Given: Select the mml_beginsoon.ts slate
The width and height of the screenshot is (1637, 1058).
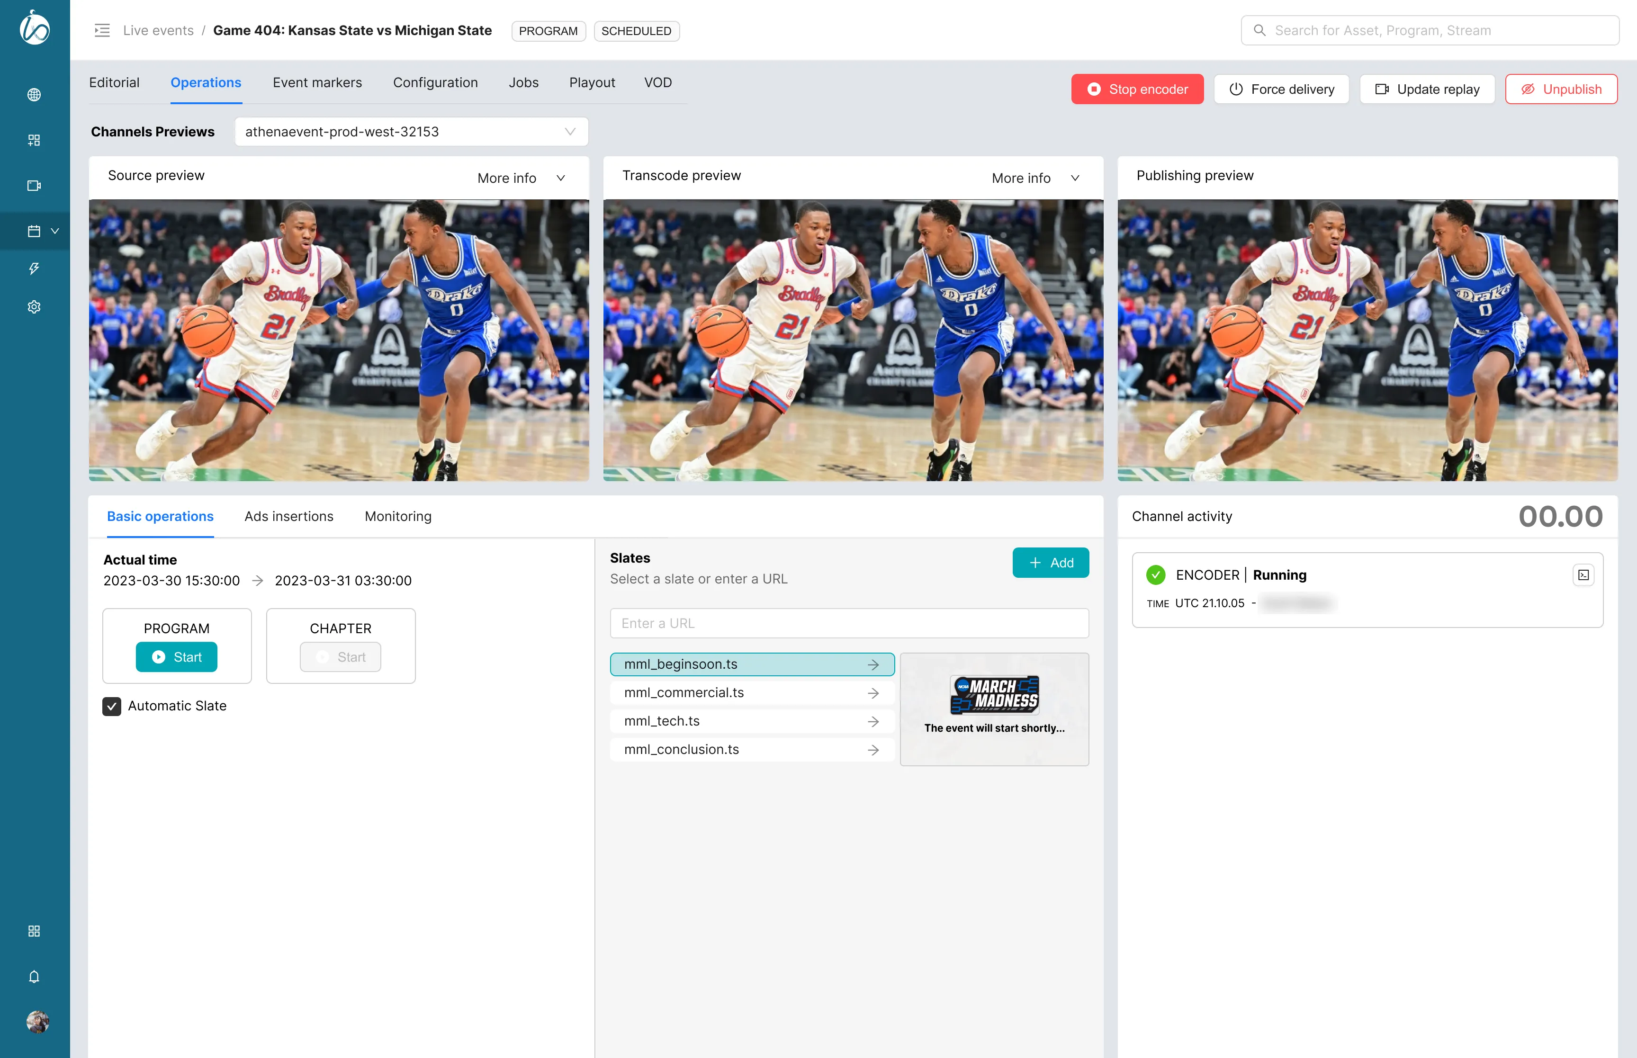Looking at the screenshot, I should point(752,664).
